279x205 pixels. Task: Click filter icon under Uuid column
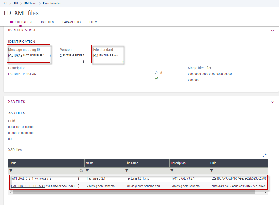click(212, 171)
